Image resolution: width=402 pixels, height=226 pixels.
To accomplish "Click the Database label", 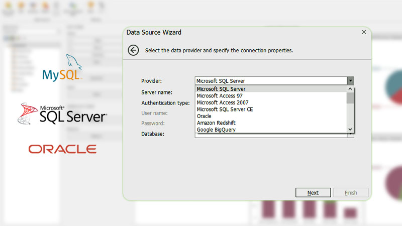I will coord(153,134).
